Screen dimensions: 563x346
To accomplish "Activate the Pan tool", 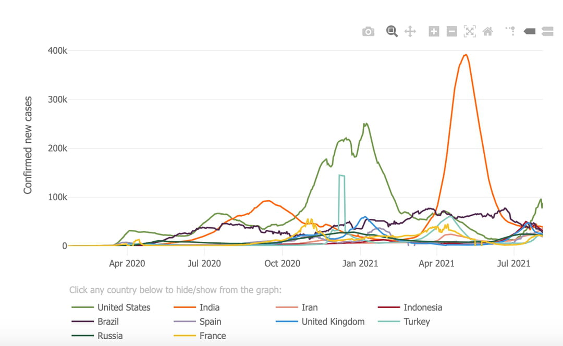I will coord(410,31).
